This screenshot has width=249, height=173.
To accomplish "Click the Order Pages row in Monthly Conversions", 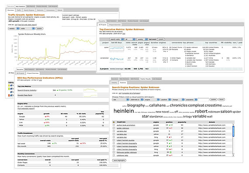I will coord(63,163).
